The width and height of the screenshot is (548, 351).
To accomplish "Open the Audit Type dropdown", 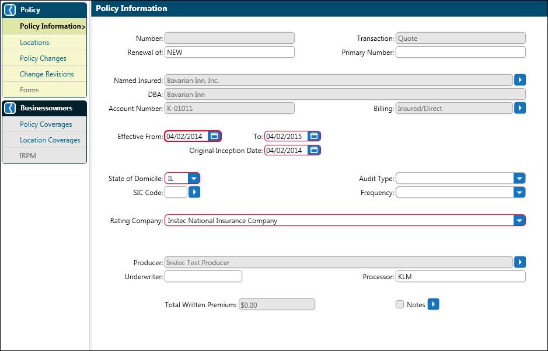I will pyautogui.click(x=519, y=178).
